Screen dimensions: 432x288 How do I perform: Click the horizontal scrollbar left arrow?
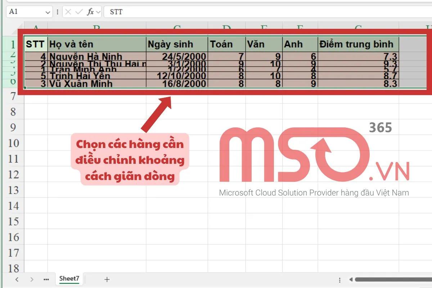[x=351, y=280]
